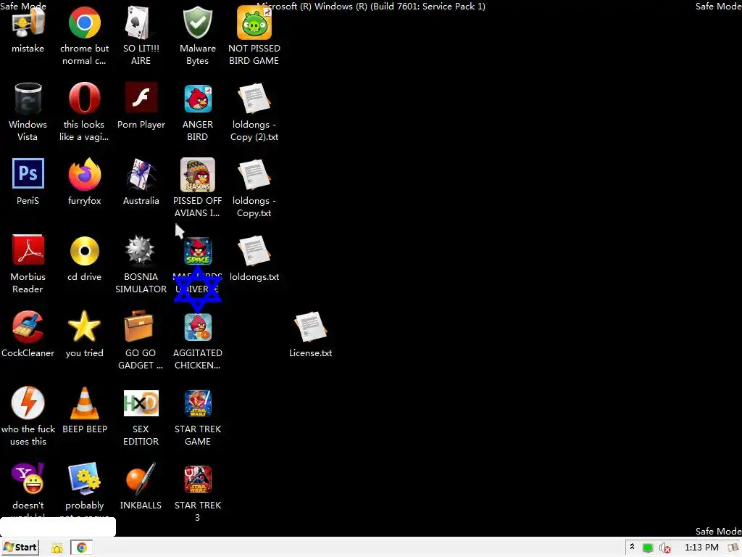Screen dimensions: 742x557
Task: Open the Morbius Reader PDF icon
Action: [x=28, y=249]
